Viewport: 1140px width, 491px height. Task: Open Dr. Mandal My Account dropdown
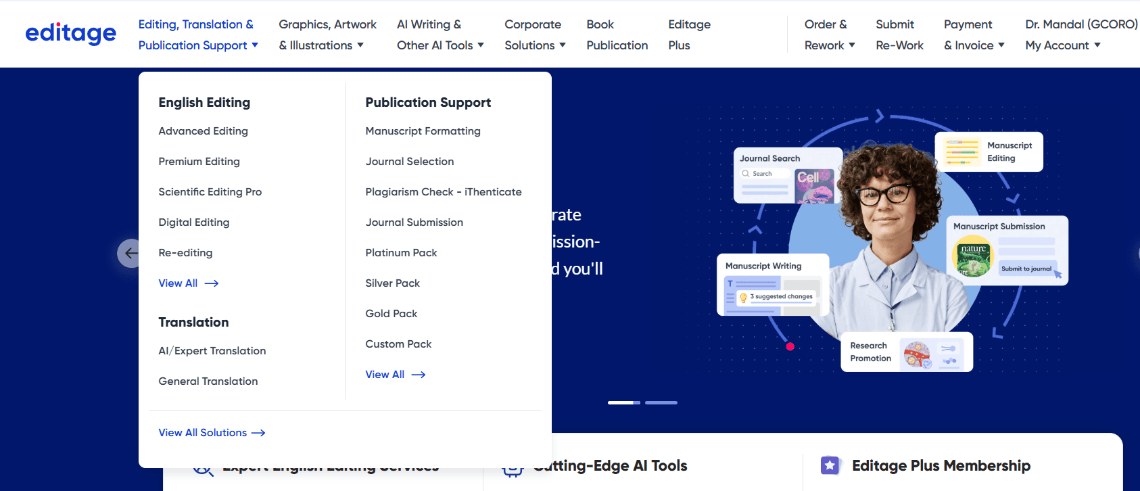(1080, 34)
